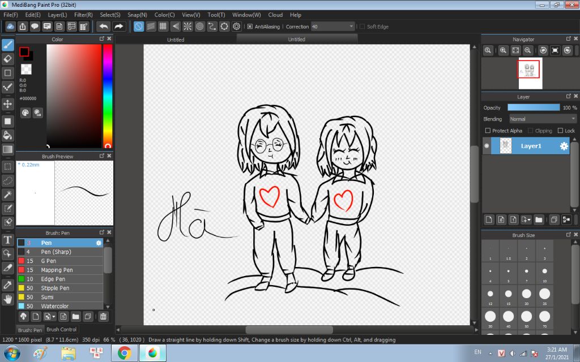Screen dimensions: 580x362
Task: Duplicate the layer using the duplicate icon
Action: (x=554, y=220)
